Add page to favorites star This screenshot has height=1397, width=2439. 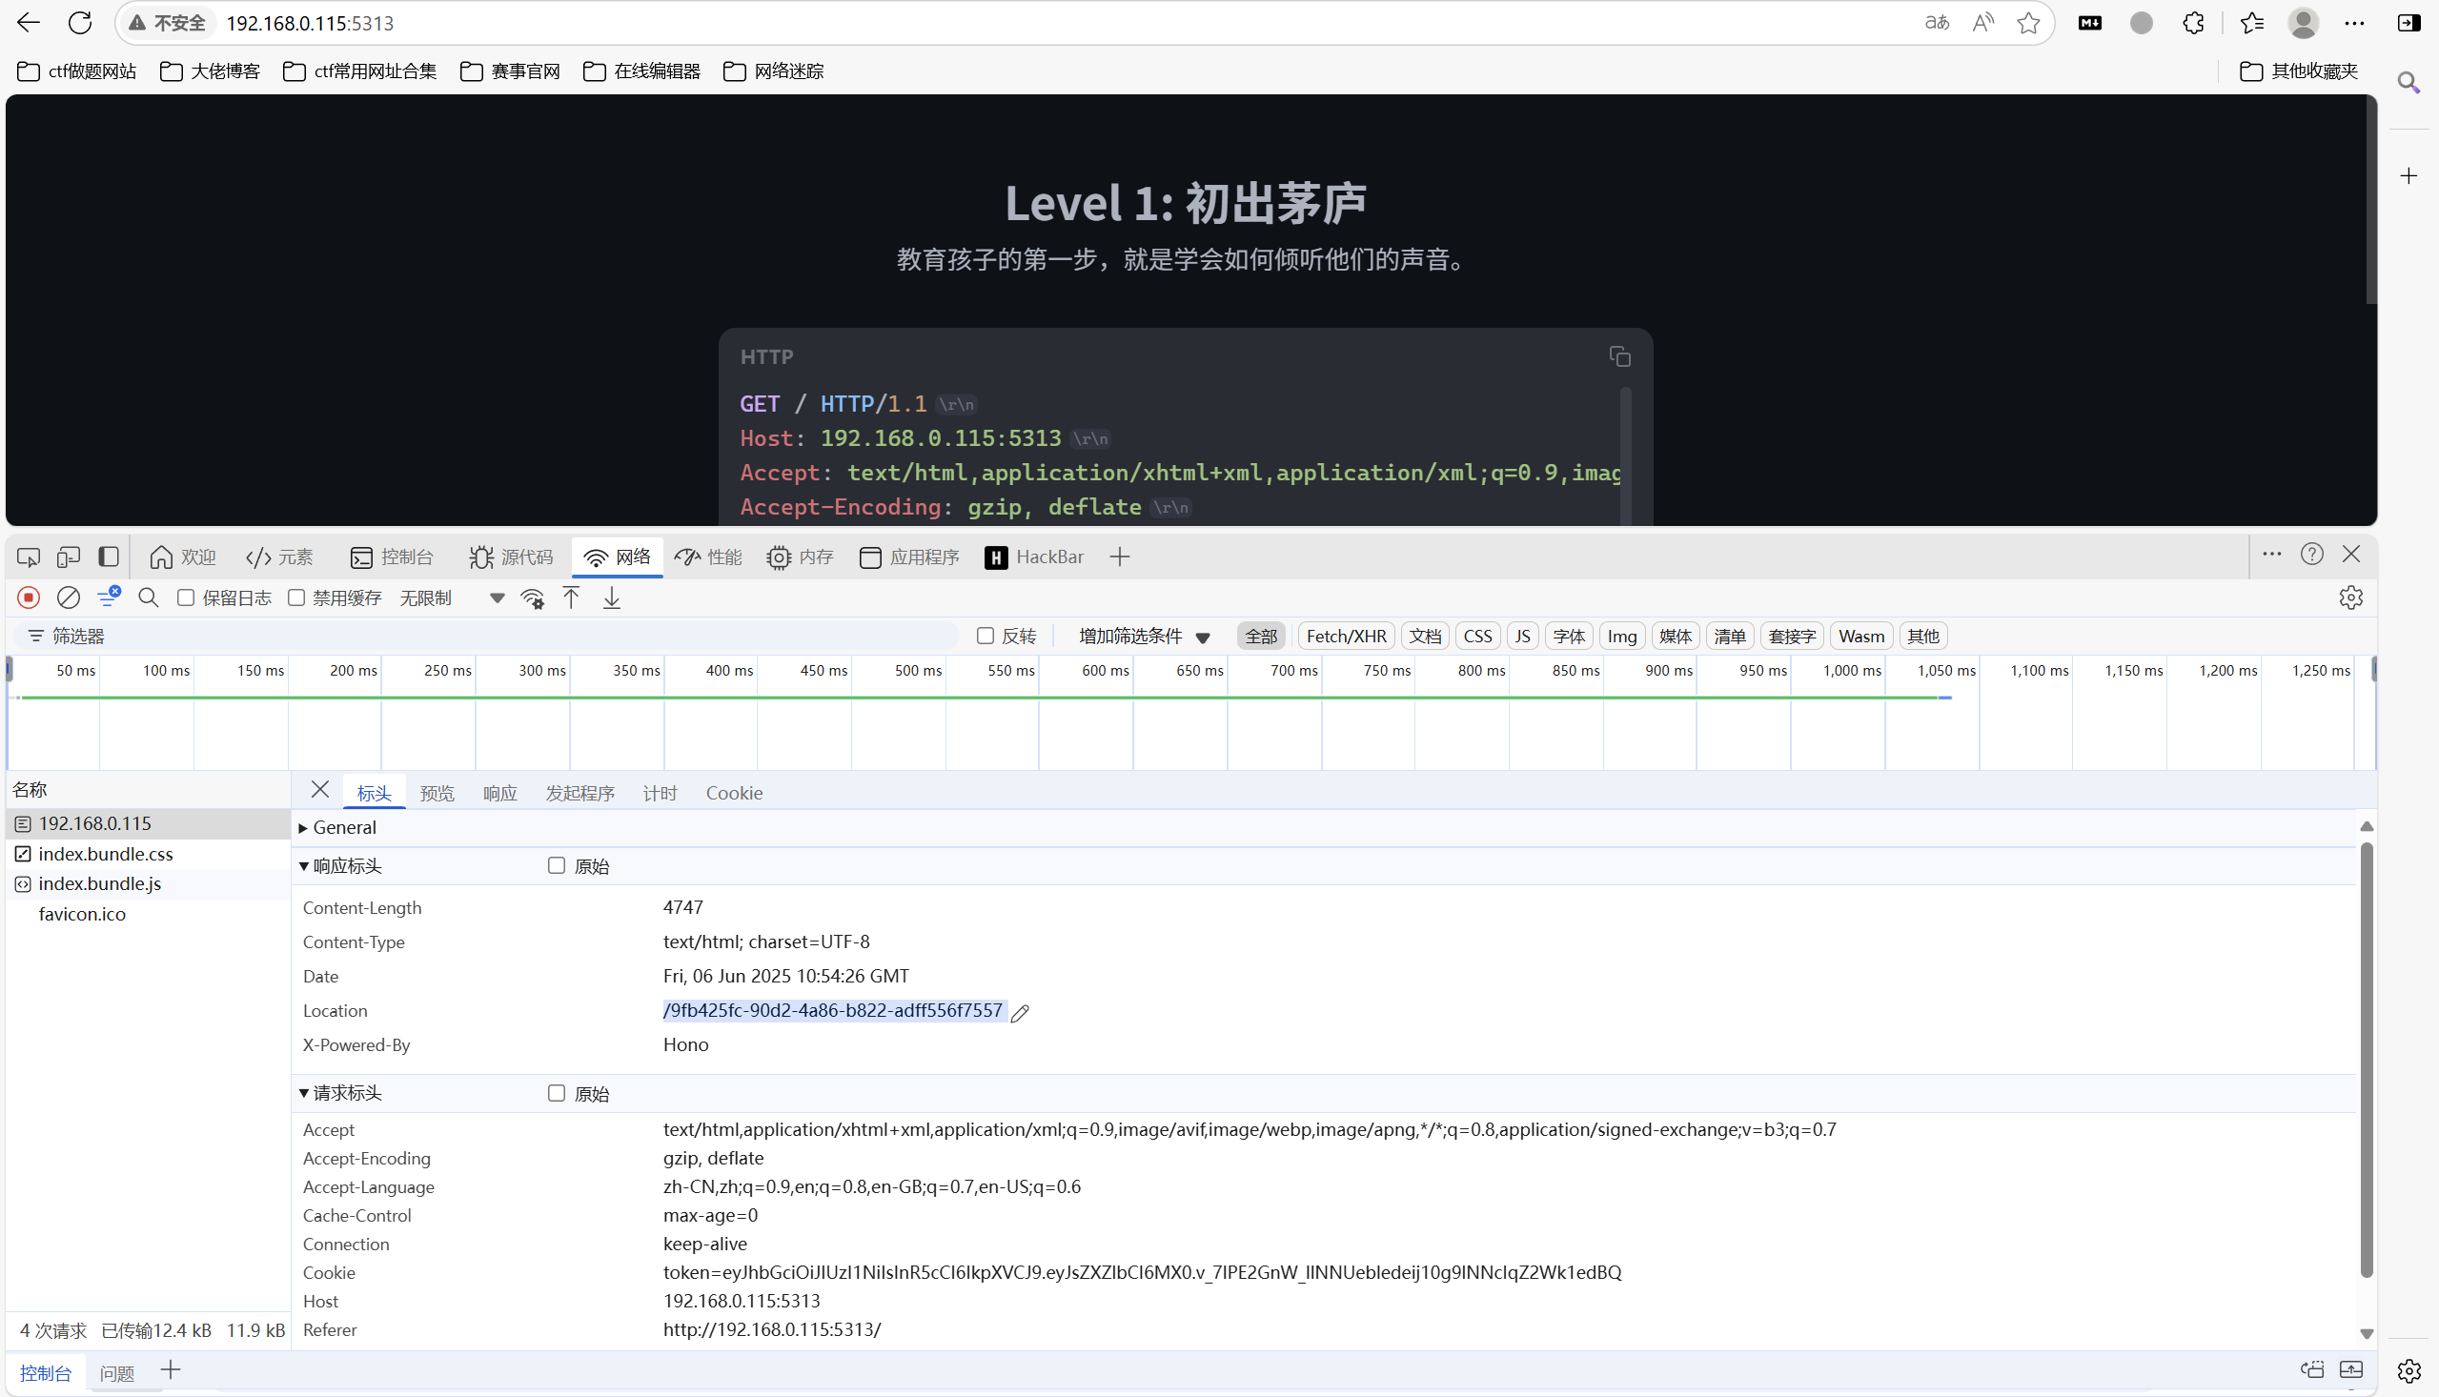tap(2028, 23)
